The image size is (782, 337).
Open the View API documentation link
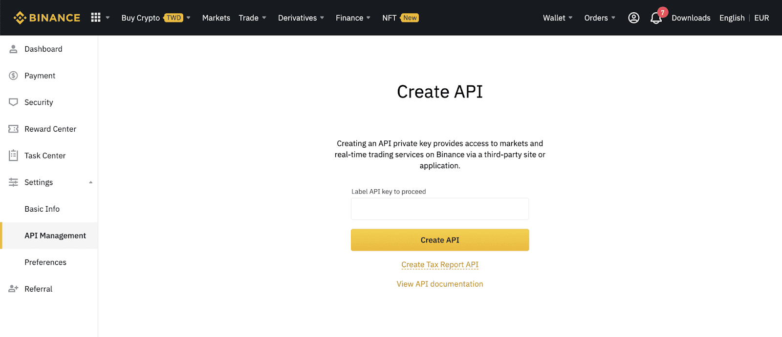pos(440,284)
